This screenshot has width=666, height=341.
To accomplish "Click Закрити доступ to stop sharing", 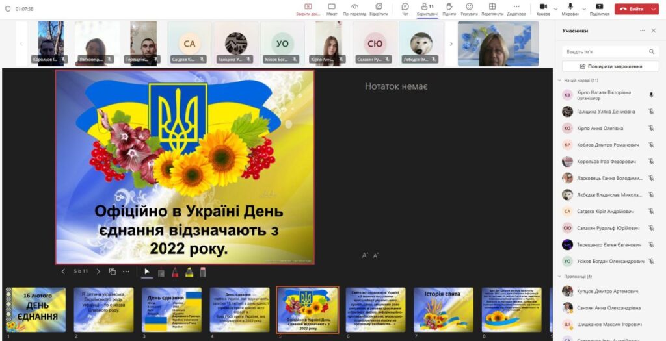I will coord(308,8).
